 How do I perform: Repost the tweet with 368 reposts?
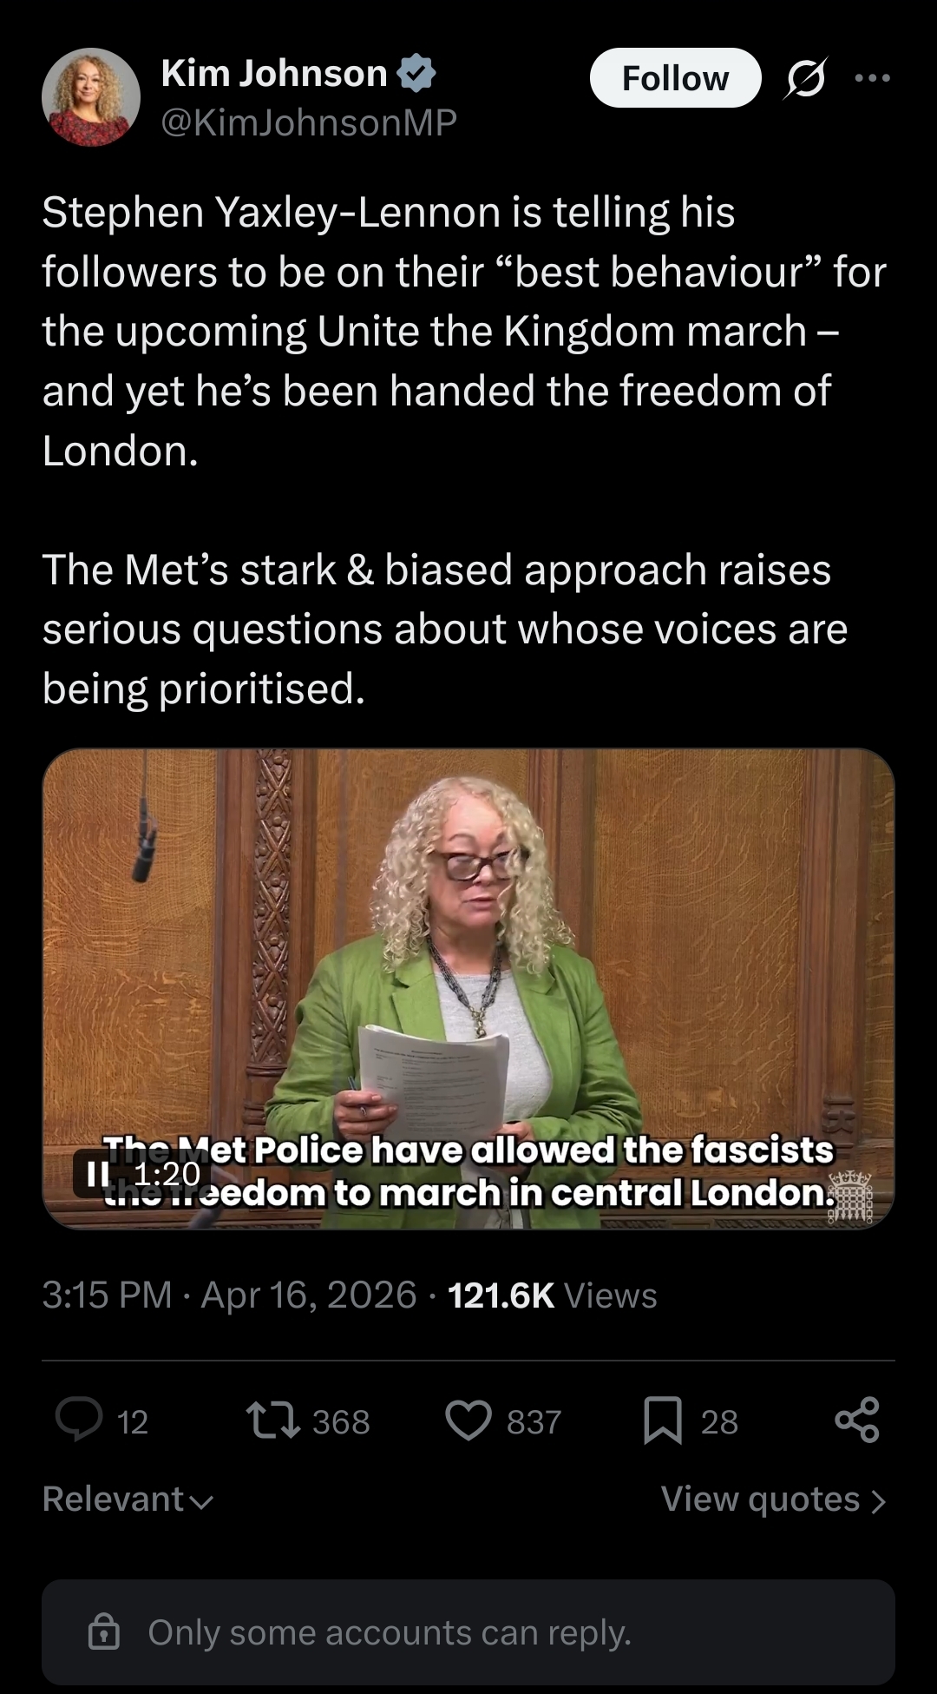point(273,1420)
